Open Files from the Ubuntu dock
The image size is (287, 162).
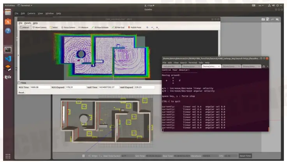[8, 12]
